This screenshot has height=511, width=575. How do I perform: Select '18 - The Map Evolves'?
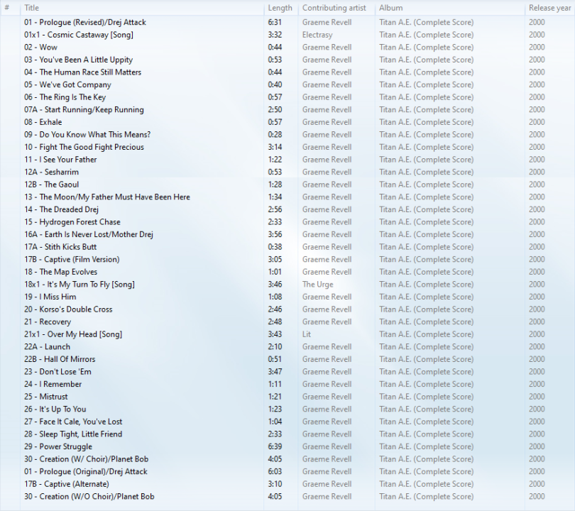[x=60, y=272]
